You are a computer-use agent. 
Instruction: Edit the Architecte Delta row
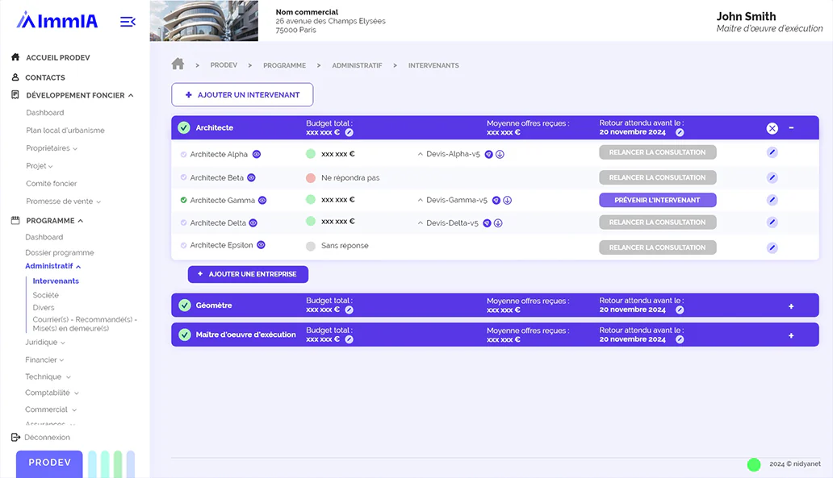click(772, 222)
